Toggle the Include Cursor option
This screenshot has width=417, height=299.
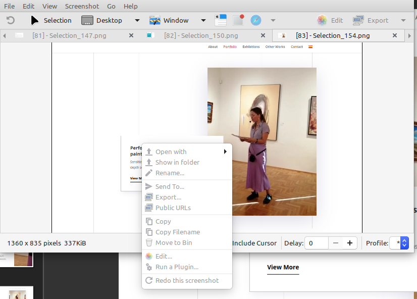(x=254, y=243)
